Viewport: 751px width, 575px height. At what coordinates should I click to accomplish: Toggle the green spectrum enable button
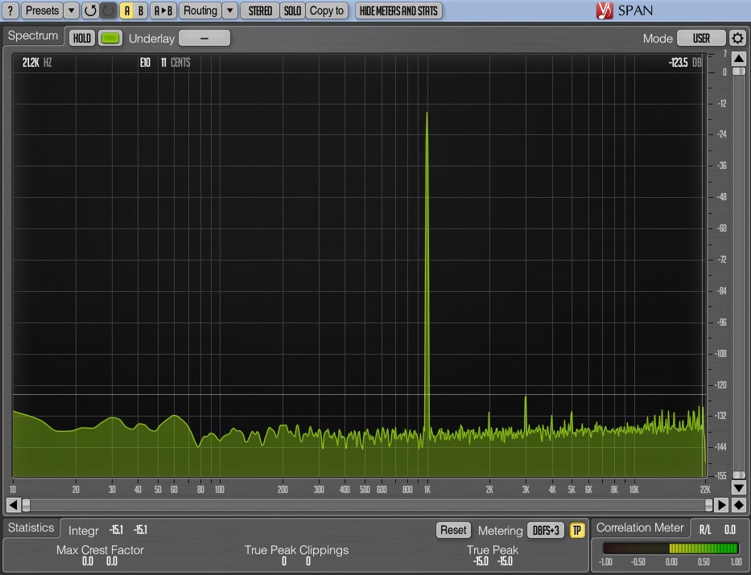point(110,39)
